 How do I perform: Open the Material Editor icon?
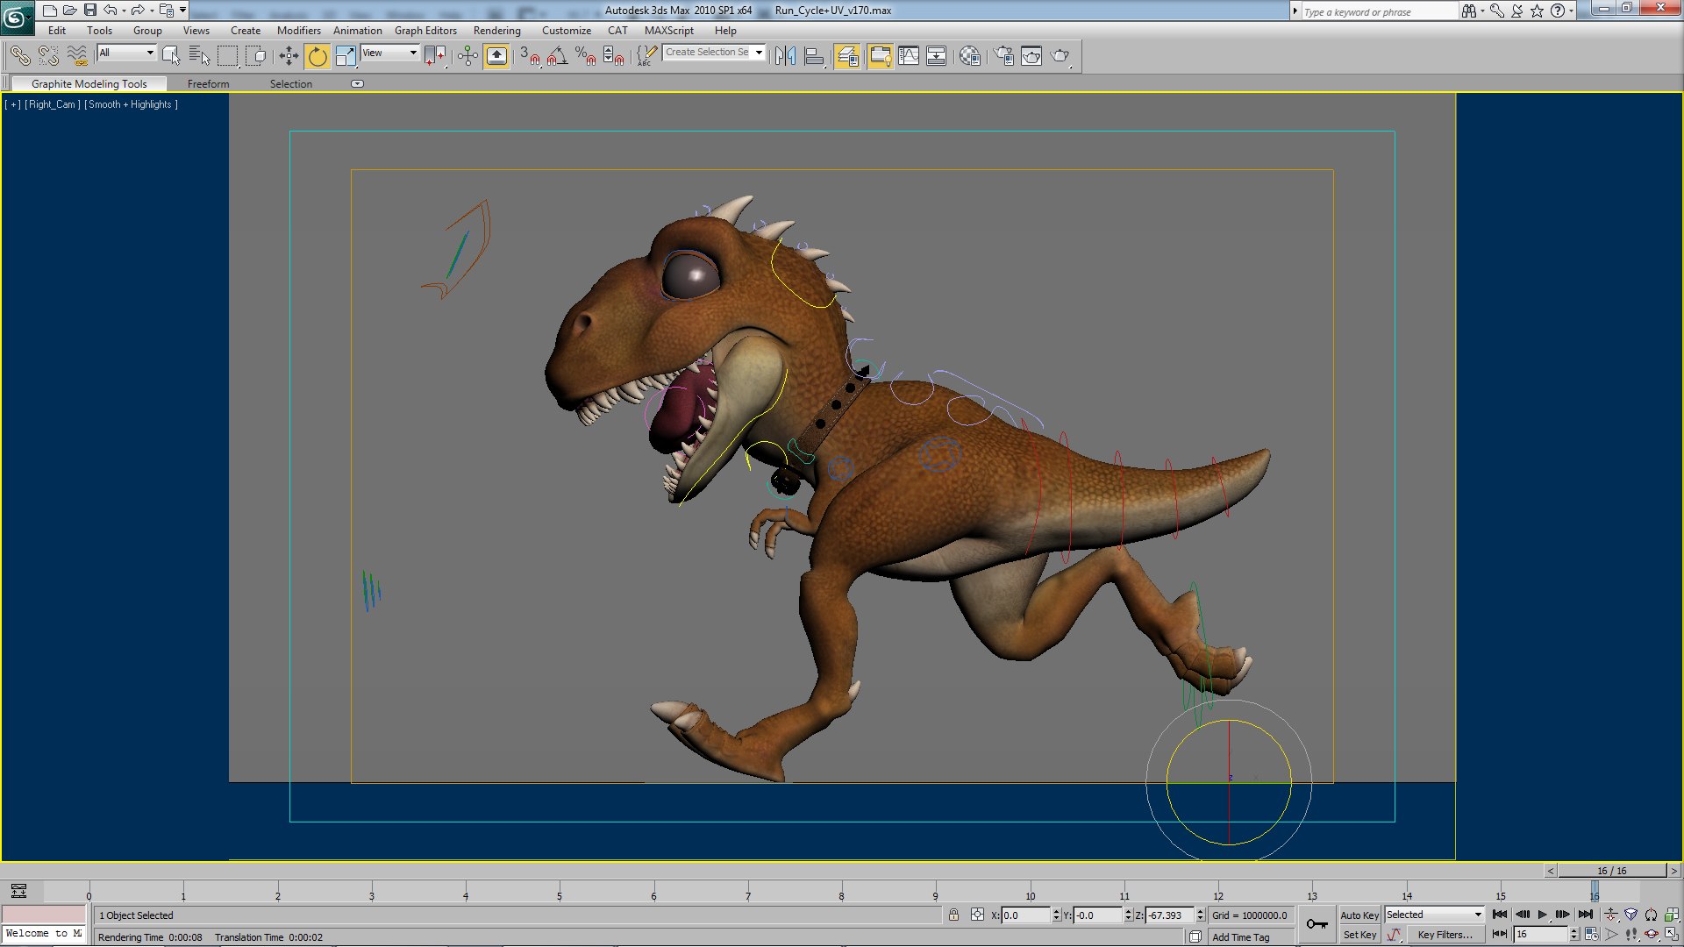pyautogui.click(x=970, y=56)
